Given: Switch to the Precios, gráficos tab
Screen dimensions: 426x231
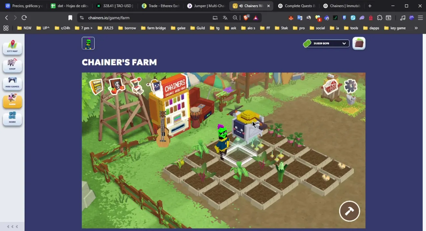Looking at the screenshot, I should click(24, 6).
